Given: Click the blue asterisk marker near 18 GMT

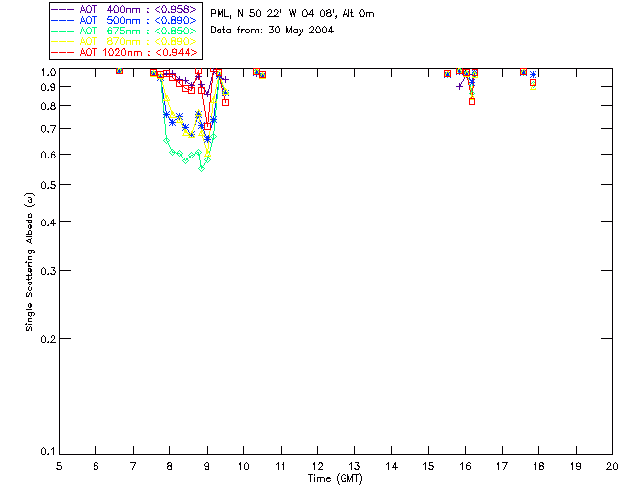Looking at the screenshot, I should pyautogui.click(x=534, y=75).
